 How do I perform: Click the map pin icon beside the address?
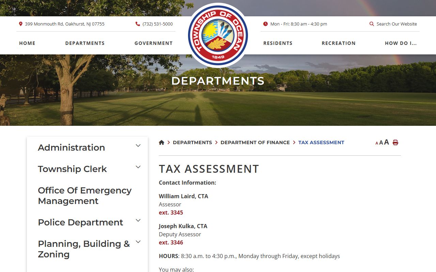coord(20,24)
